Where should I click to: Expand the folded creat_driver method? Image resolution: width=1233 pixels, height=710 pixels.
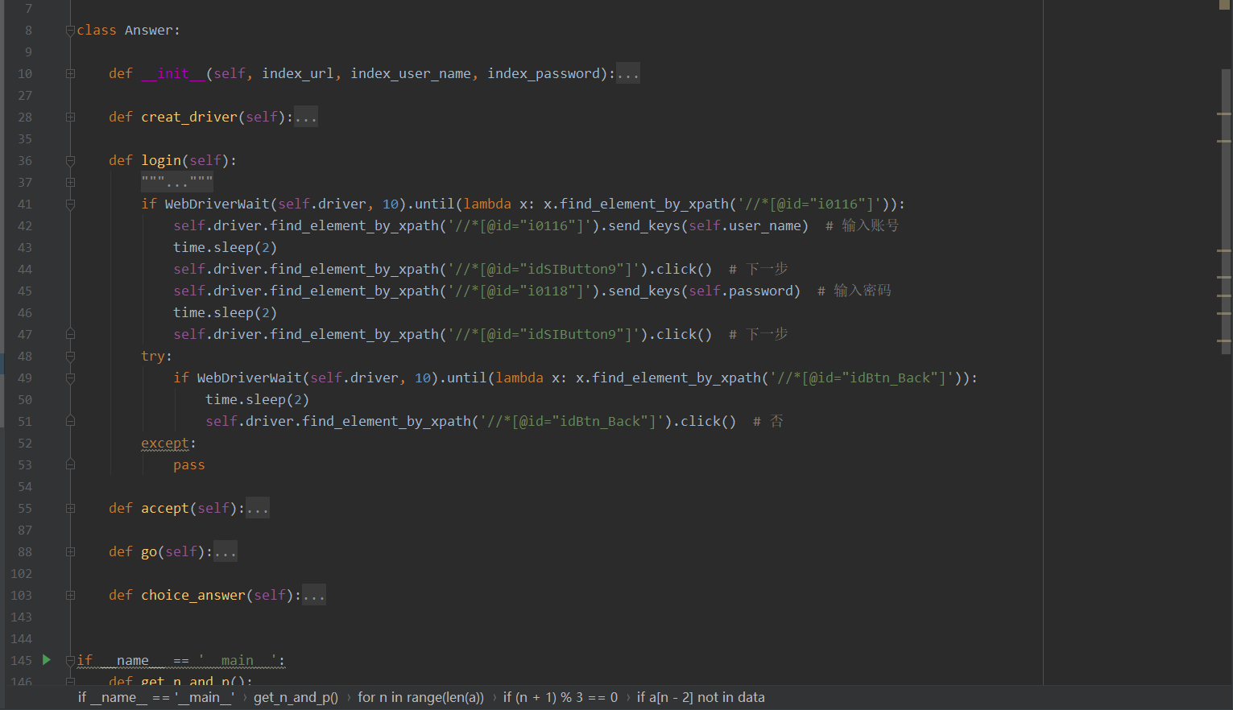pos(70,118)
